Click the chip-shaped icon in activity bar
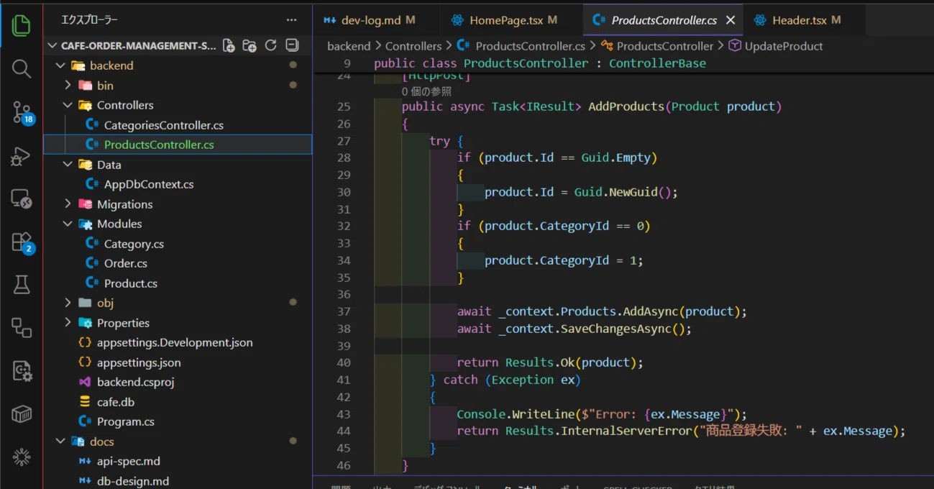Viewport: 934px width, 489px height. [22, 456]
